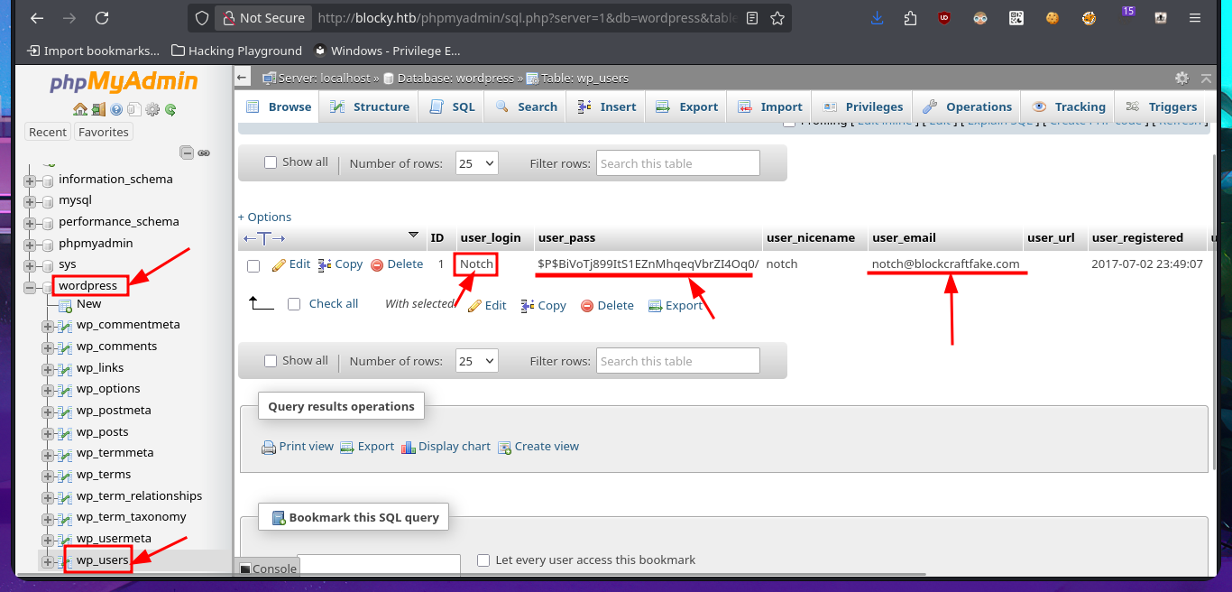Click the Create view link
This screenshot has height=592, width=1232.
tap(547, 447)
